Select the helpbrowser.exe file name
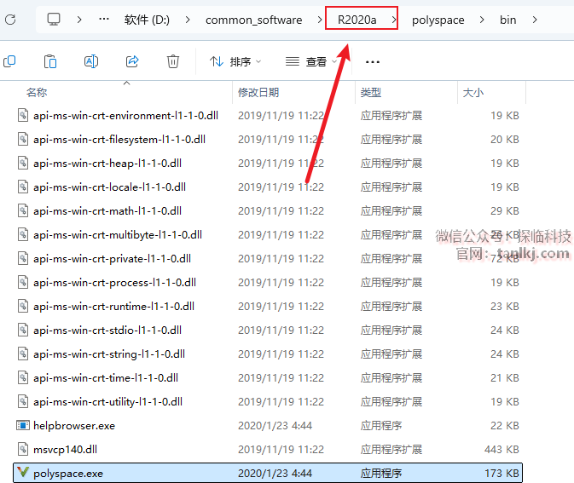Screen dimensions: 574x483 74,426
